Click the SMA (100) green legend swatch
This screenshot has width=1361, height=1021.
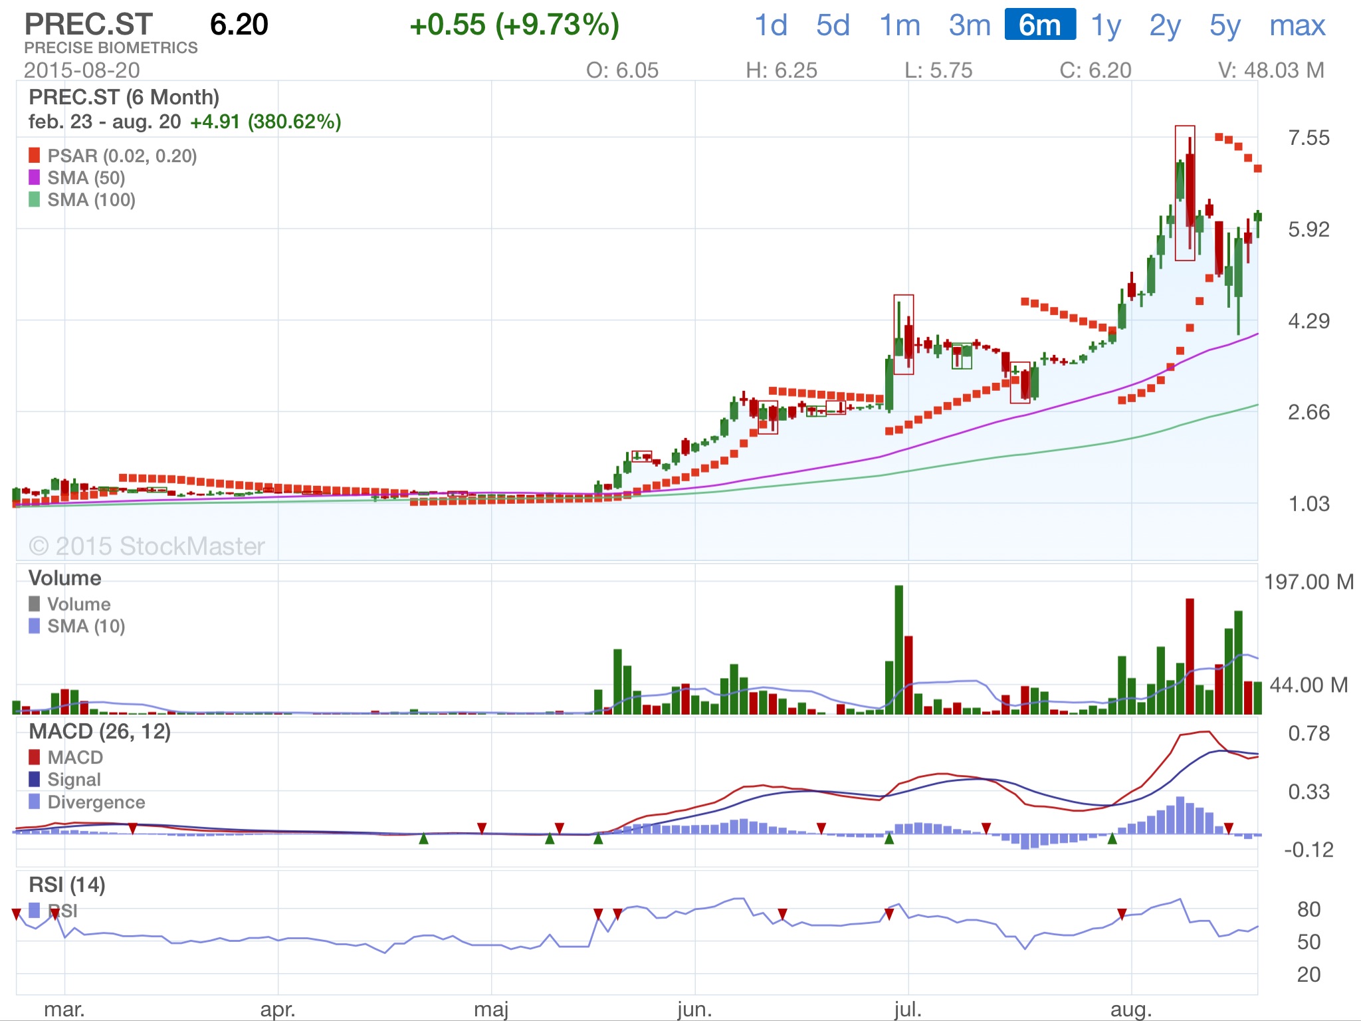(35, 199)
